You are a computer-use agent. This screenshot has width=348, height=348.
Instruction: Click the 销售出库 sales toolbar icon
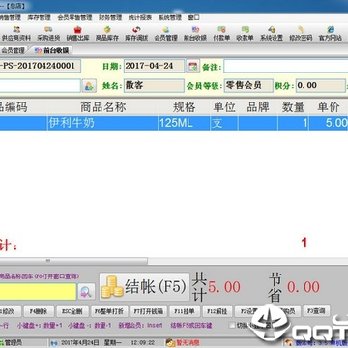pyautogui.click(x=77, y=34)
